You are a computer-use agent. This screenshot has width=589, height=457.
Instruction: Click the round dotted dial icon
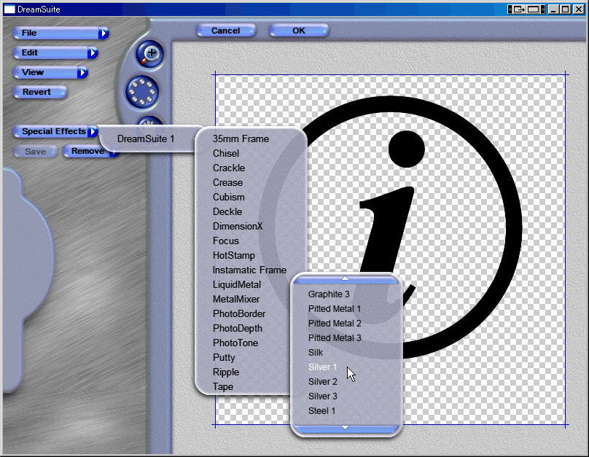point(142,92)
